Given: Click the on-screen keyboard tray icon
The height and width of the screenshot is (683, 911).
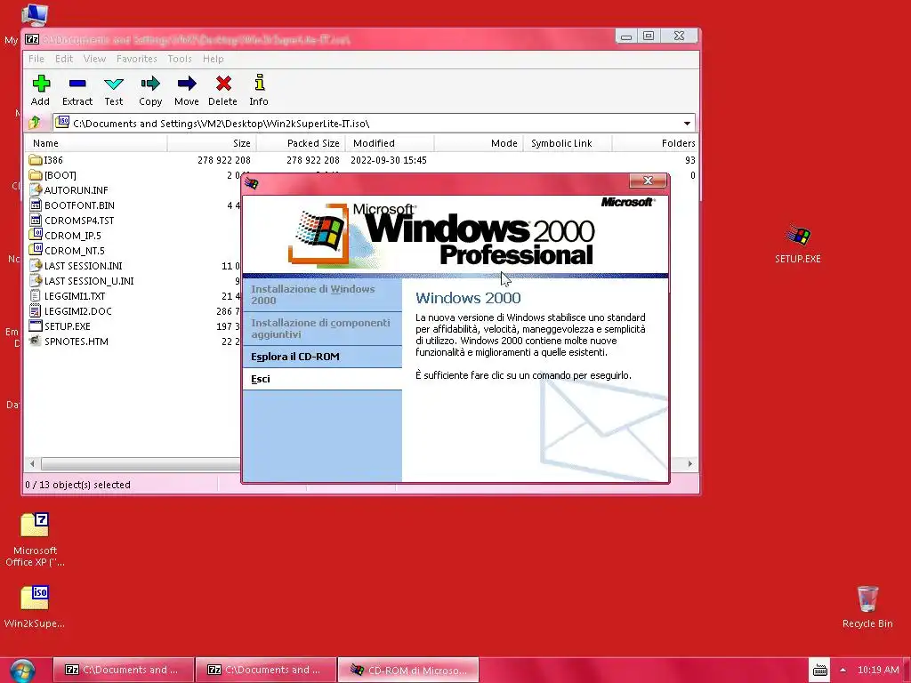Looking at the screenshot, I should pos(819,671).
